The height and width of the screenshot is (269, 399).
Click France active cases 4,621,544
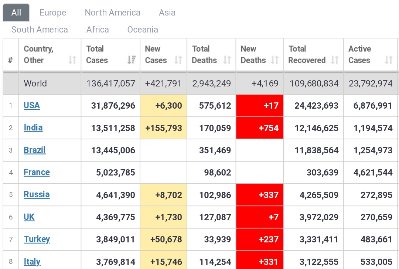373,173
